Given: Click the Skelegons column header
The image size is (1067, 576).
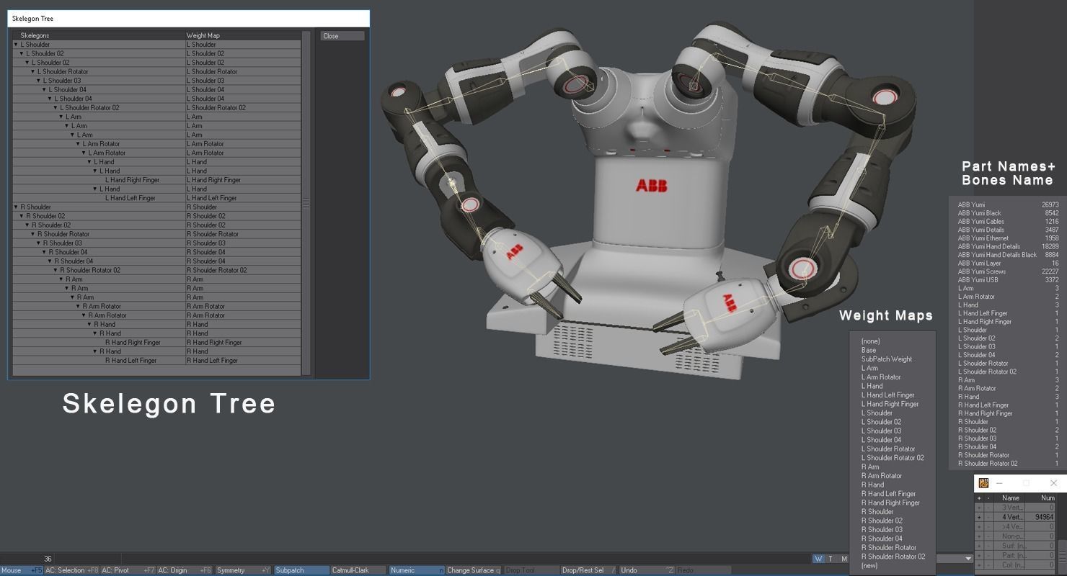Looking at the screenshot, I should (x=98, y=35).
